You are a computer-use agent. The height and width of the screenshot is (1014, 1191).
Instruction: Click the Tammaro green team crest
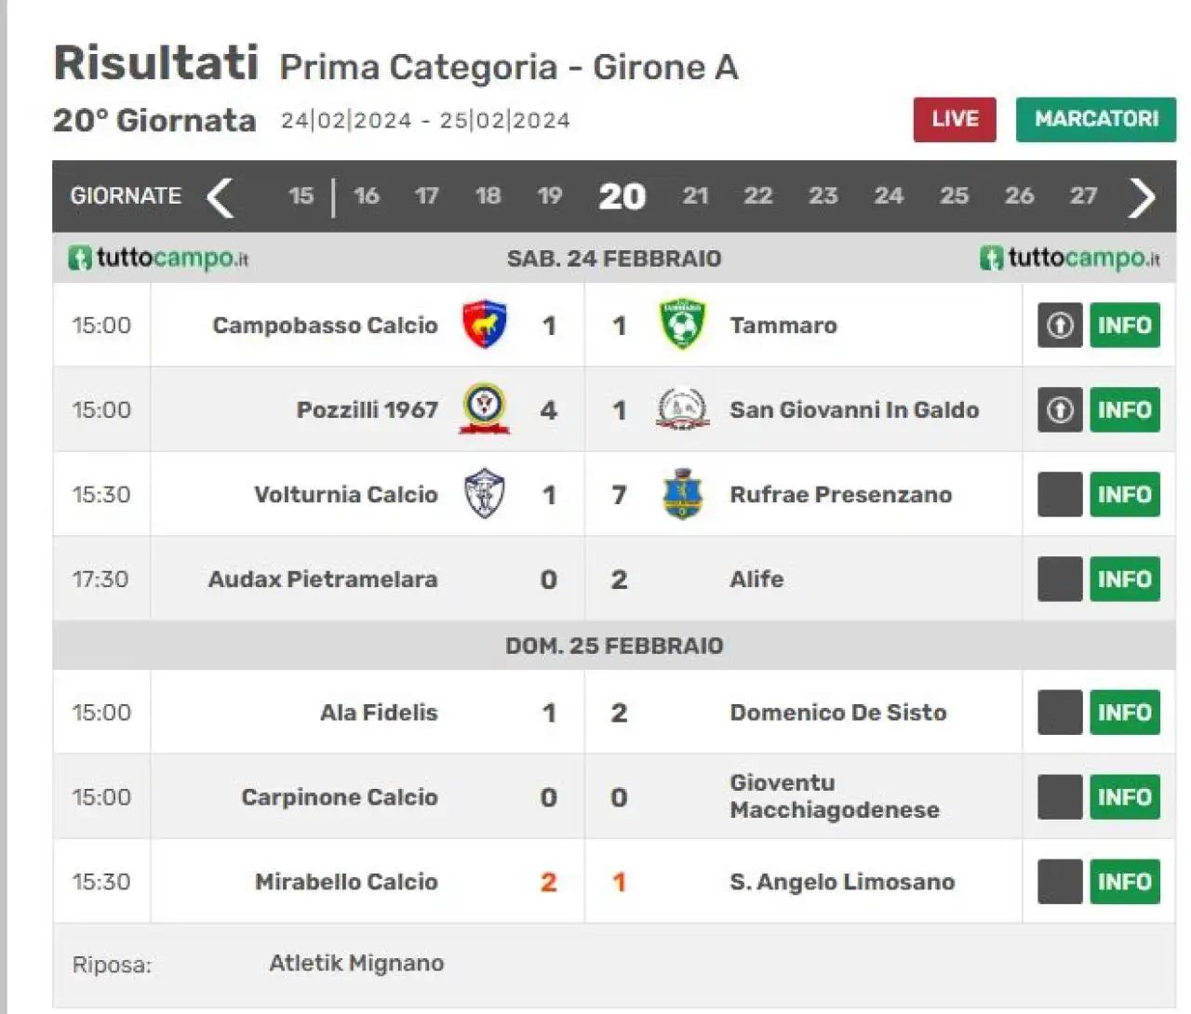click(682, 325)
